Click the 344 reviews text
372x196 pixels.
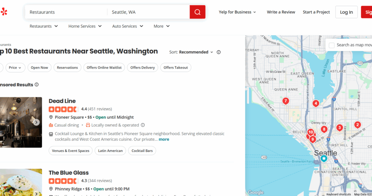100,181
